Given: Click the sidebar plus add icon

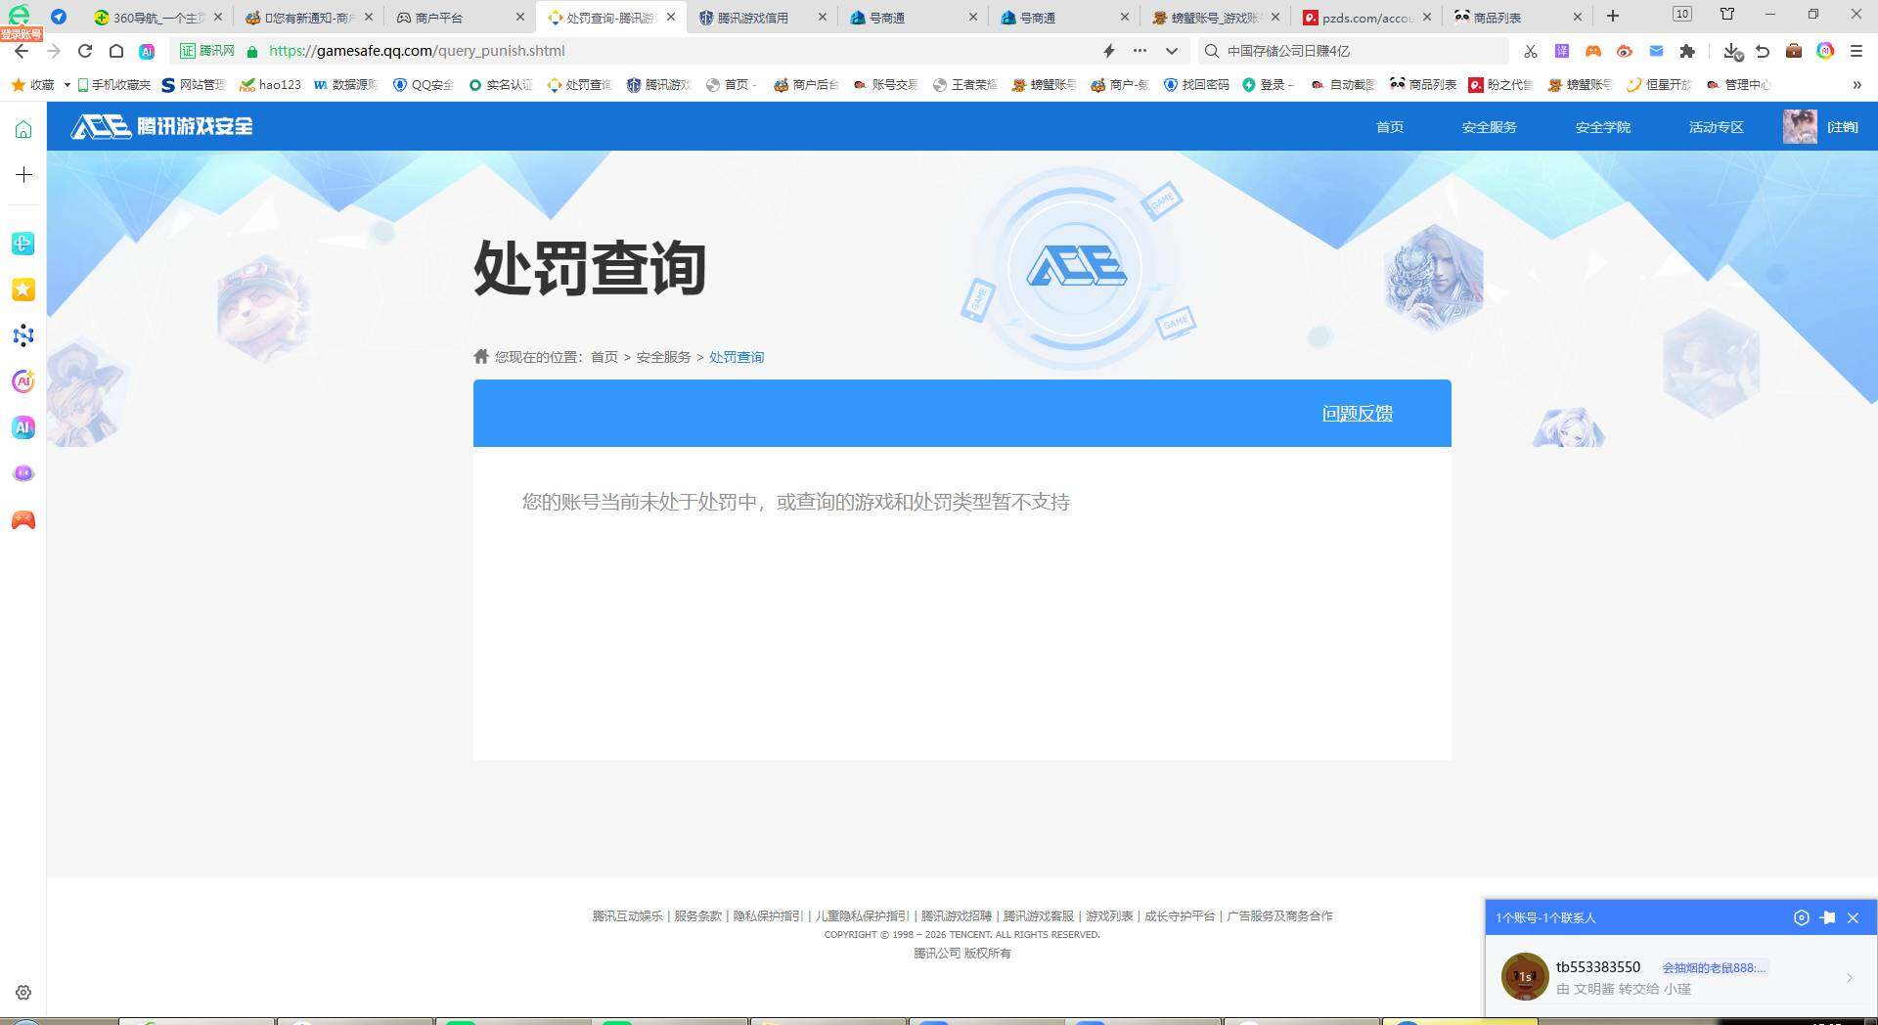Looking at the screenshot, I should tap(23, 175).
